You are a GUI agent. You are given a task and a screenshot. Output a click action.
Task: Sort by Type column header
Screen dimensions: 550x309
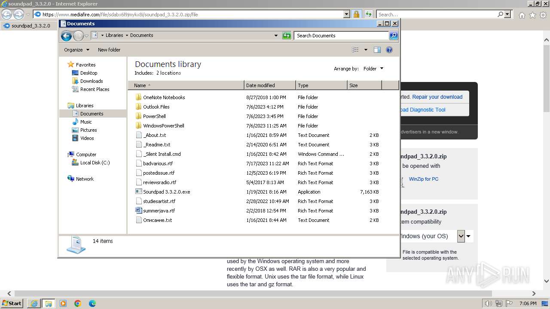(x=321, y=85)
